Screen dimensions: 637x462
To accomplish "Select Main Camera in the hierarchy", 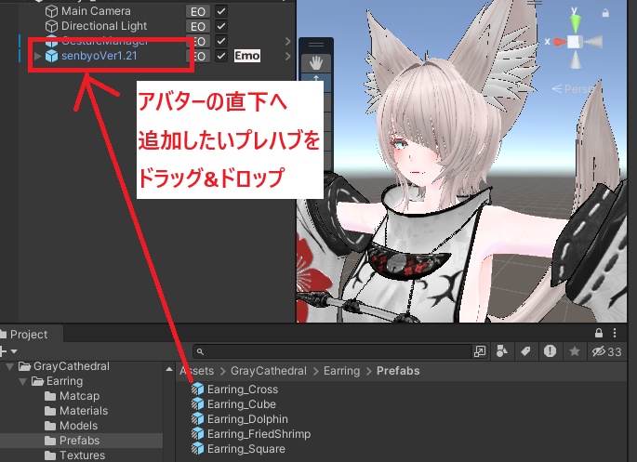I will click(x=96, y=11).
